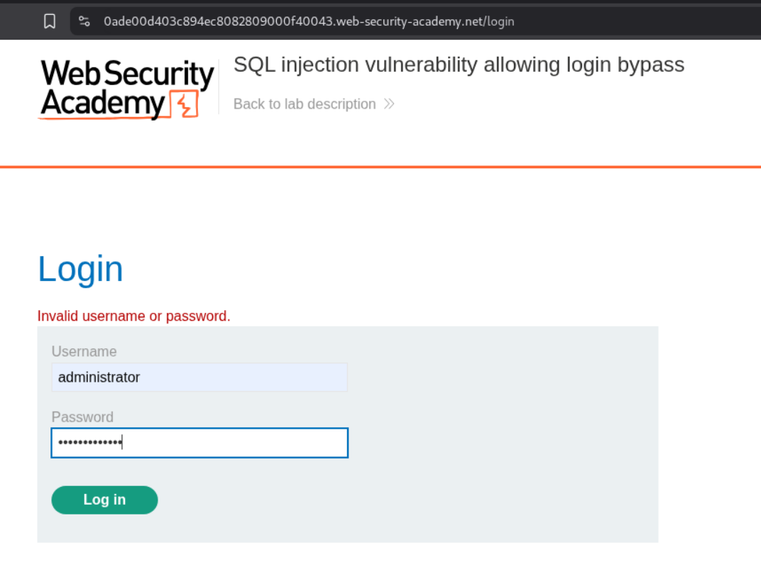Click the bookmark icon in browser toolbar
Screen dimensions: 761x562
[x=50, y=21]
